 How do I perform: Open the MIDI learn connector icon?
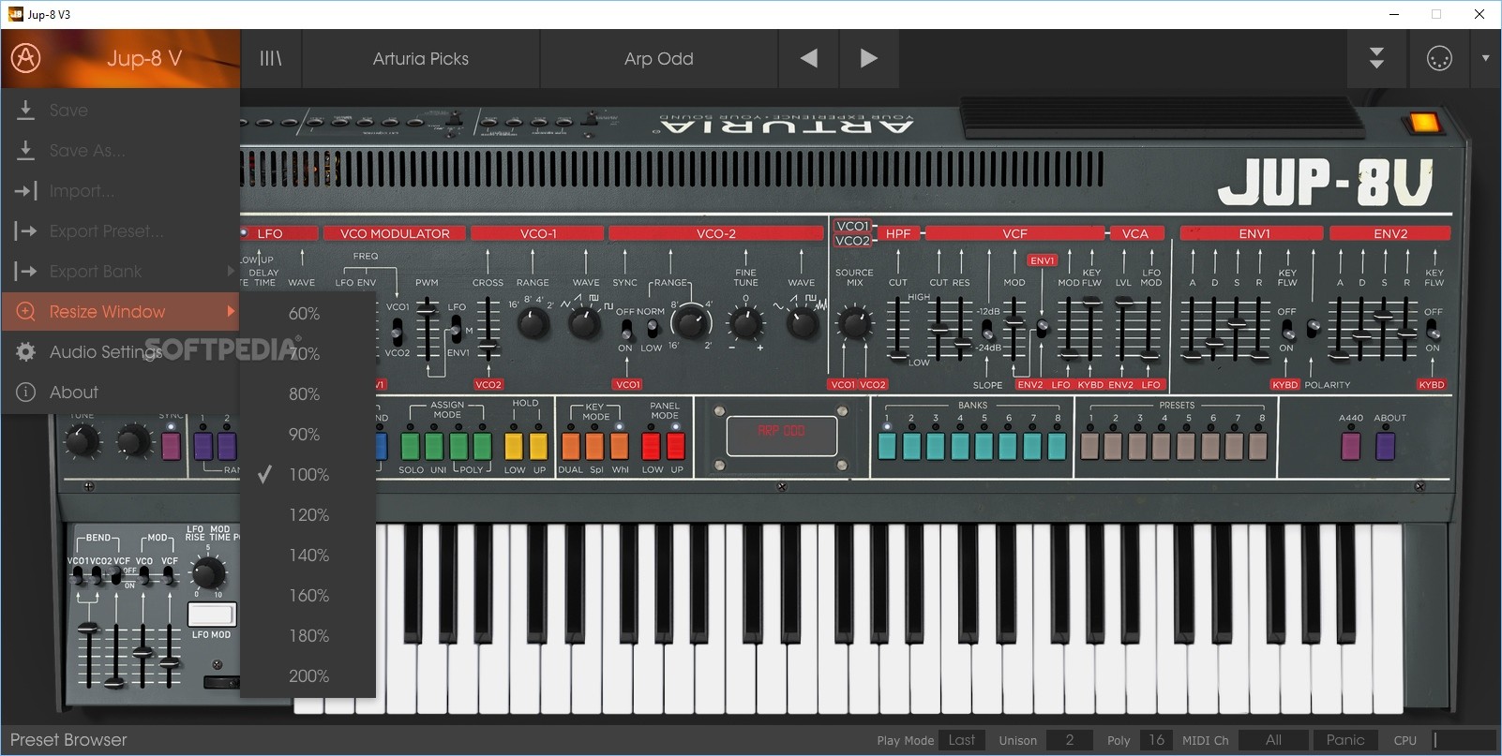1439,58
